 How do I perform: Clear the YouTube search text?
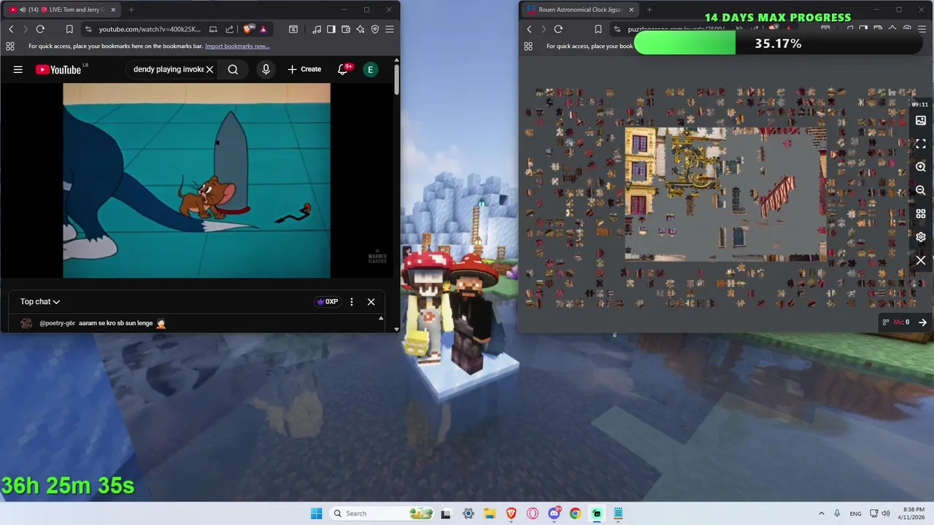point(209,69)
